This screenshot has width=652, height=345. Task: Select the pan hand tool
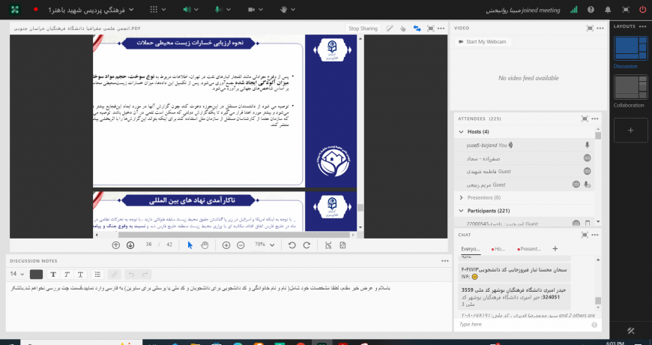tap(205, 245)
